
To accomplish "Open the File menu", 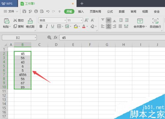I will (11, 12).
